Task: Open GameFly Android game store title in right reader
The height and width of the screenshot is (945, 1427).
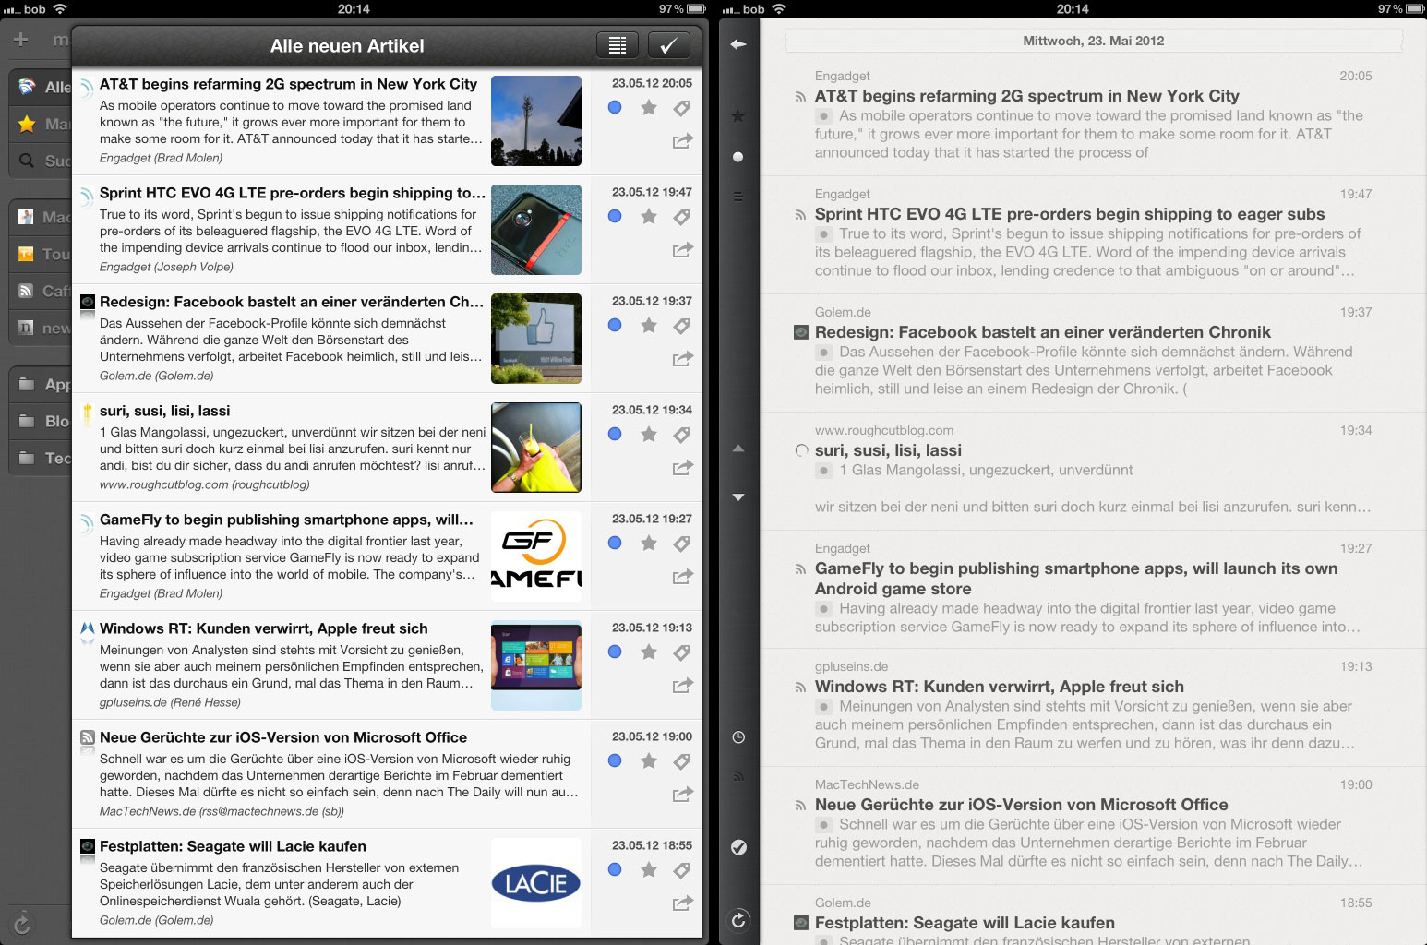Action: pyautogui.click(x=1076, y=579)
